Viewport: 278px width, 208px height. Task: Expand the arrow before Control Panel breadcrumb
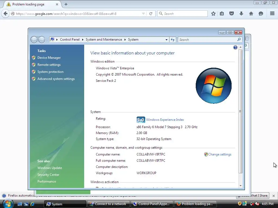pos(57,40)
